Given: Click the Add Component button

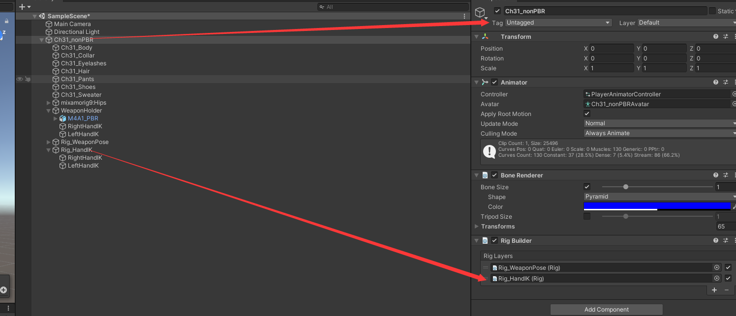Looking at the screenshot, I should coord(606,309).
